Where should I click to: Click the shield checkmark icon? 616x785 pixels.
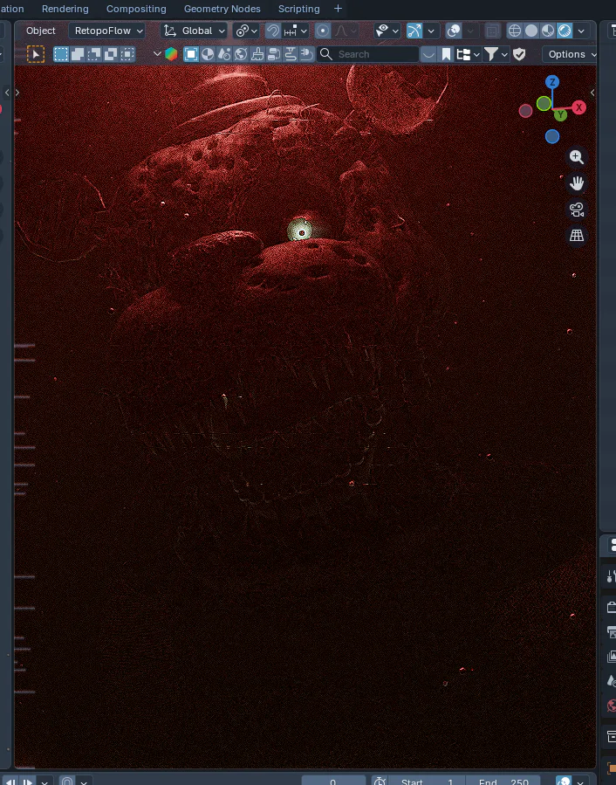click(x=519, y=54)
